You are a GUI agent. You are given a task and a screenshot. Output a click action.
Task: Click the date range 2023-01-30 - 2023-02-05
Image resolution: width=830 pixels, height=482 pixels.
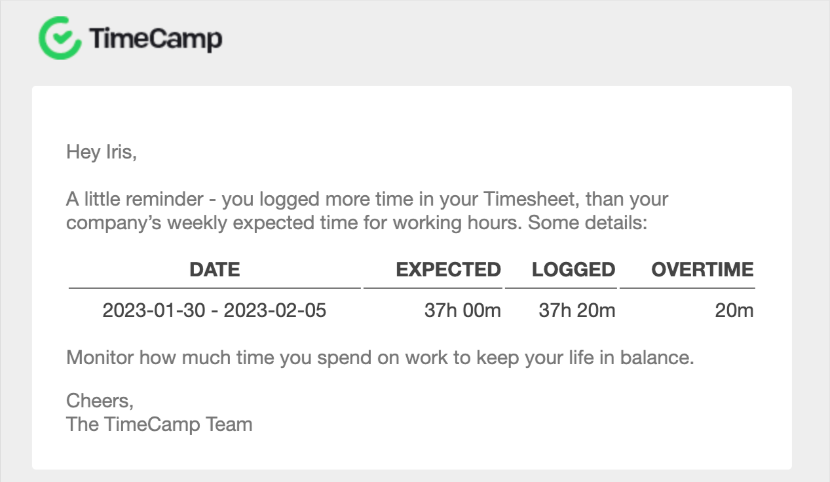[214, 310]
